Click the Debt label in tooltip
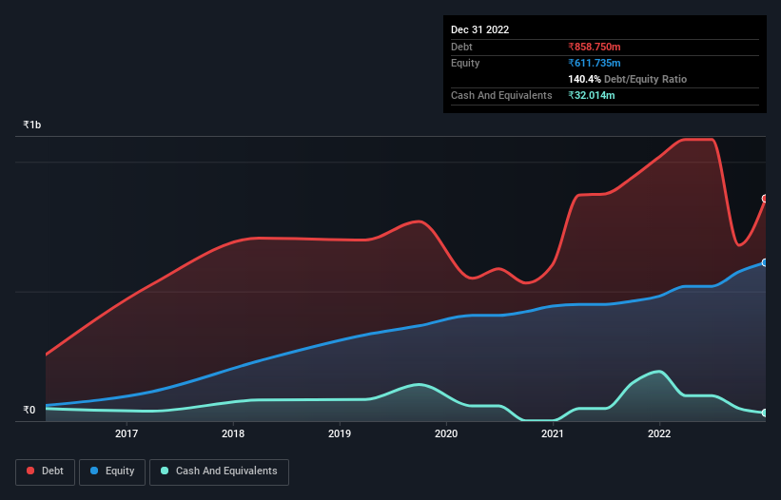 click(x=461, y=47)
